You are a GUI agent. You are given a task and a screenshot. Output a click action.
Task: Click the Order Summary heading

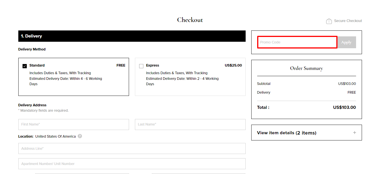pyautogui.click(x=306, y=68)
